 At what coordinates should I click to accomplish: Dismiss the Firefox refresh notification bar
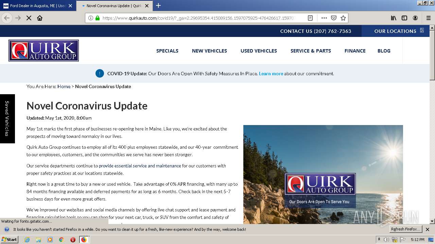point(428,229)
